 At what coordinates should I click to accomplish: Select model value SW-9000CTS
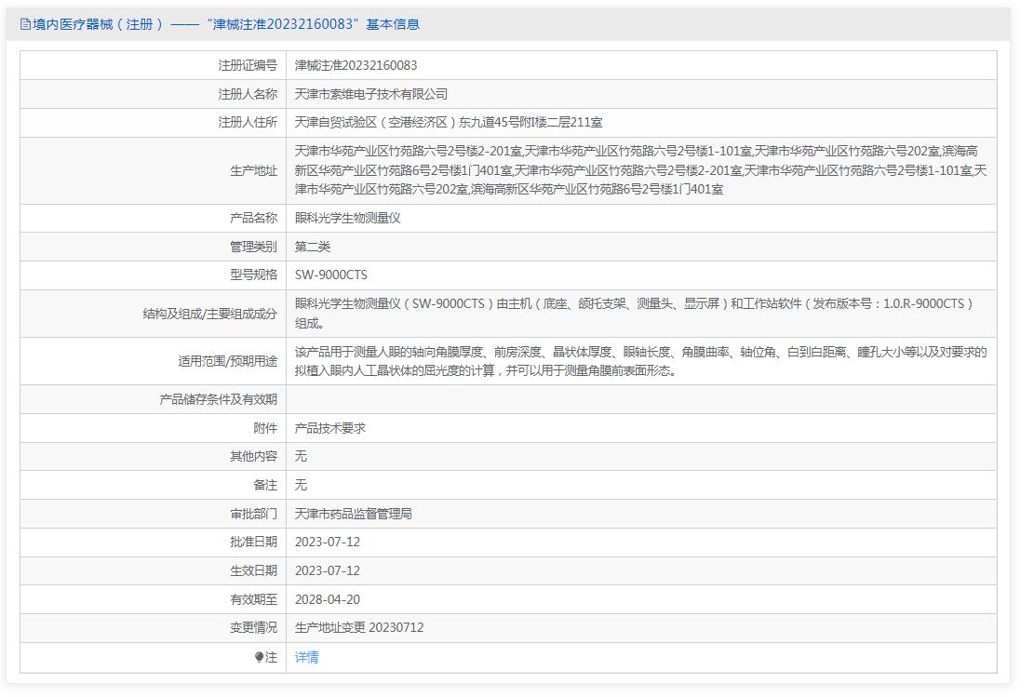click(331, 275)
